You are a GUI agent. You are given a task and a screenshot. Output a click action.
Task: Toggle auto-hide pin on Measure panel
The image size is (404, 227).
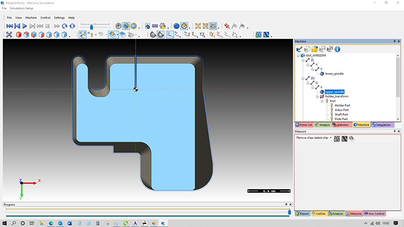[394, 132]
